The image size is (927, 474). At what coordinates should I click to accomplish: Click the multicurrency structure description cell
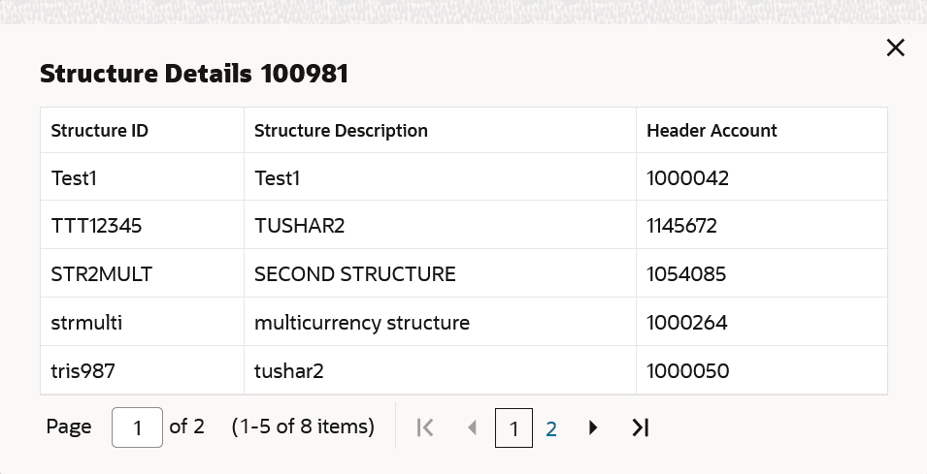[x=362, y=323]
